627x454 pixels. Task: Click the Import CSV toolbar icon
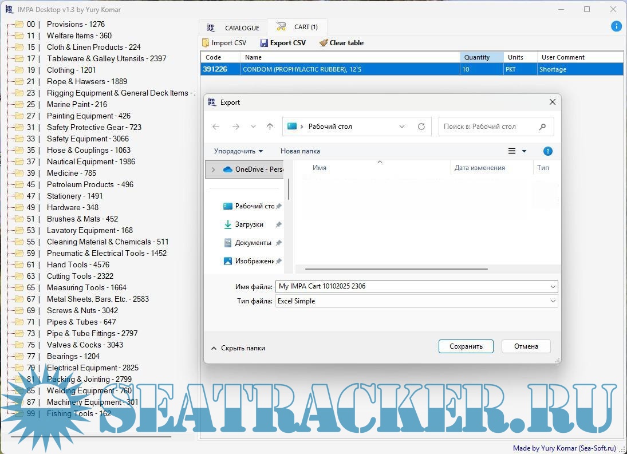[206, 43]
